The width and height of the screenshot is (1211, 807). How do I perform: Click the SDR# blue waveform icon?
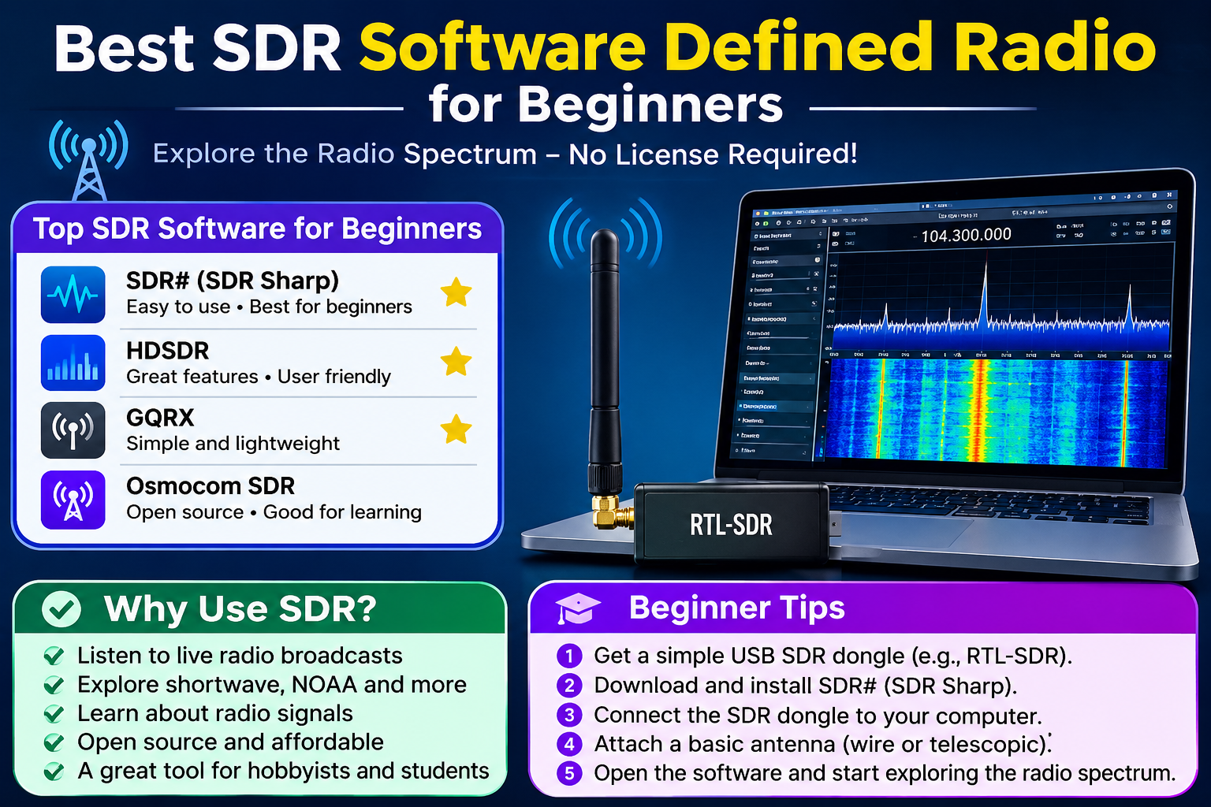pyautogui.click(x=73, y=294)
